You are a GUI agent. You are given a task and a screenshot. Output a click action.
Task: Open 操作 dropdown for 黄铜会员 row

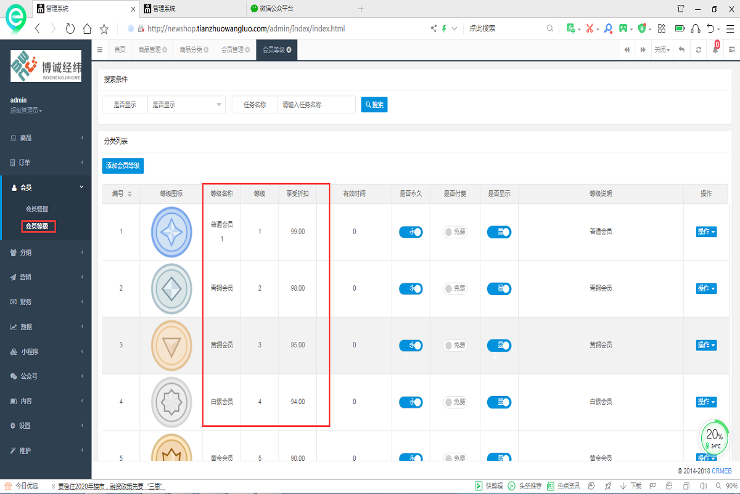706,345
